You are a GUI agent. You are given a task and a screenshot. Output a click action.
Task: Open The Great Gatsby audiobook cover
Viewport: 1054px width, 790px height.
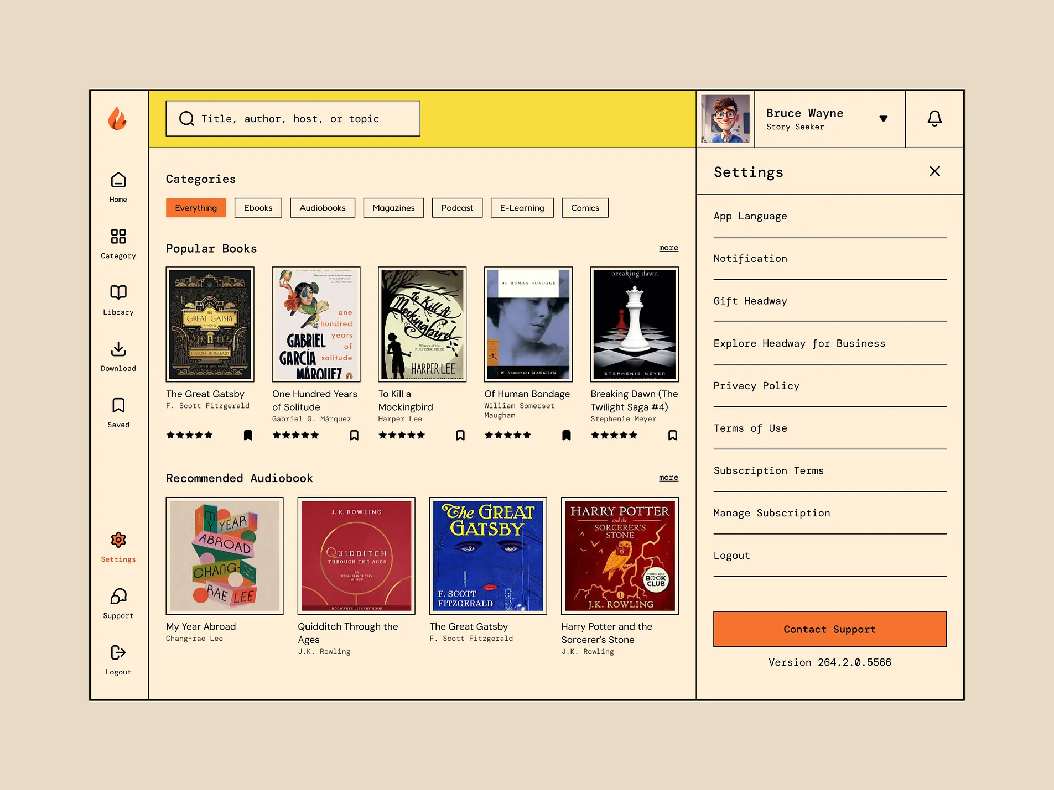(488, 556)
